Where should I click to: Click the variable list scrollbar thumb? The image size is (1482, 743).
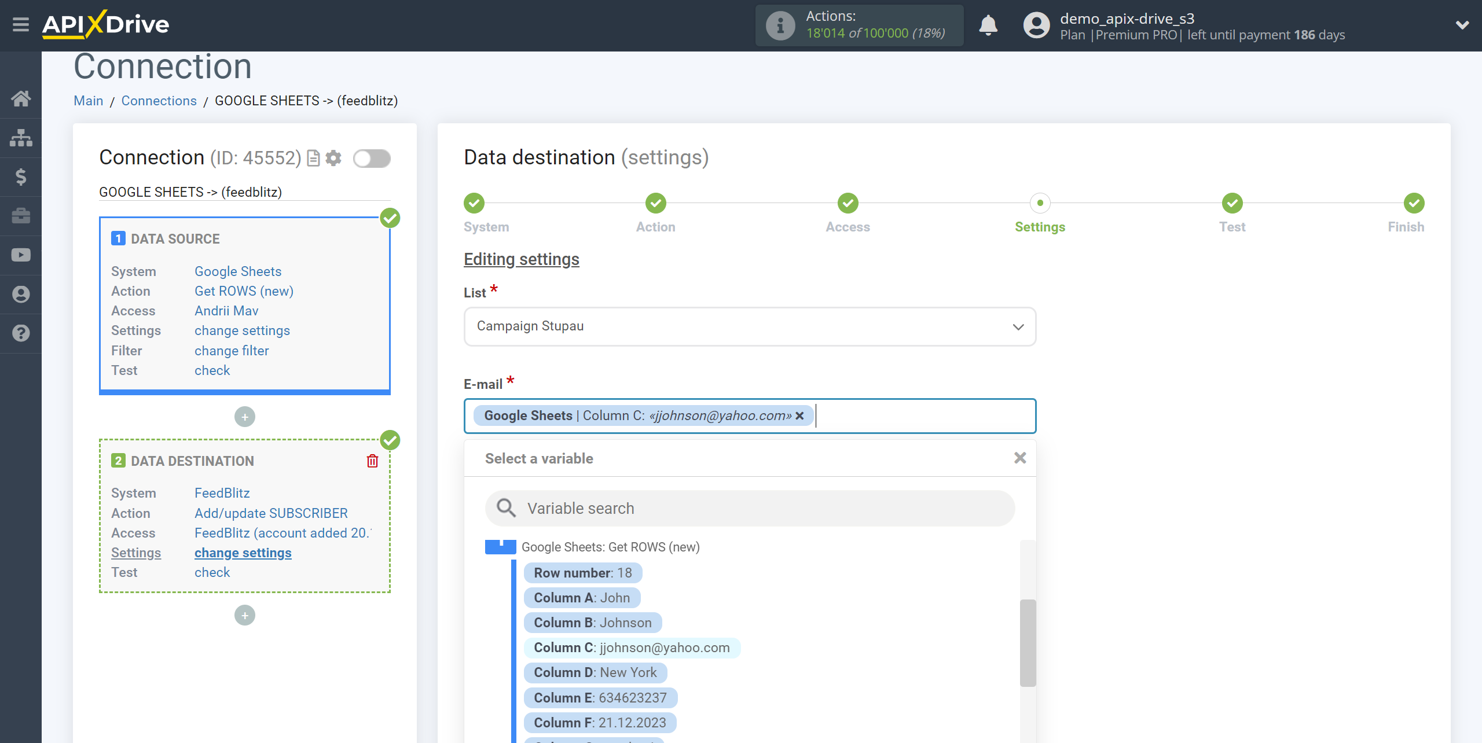point(1028,643)
